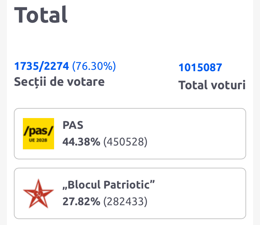This screenshot has width=260, height=225.
Task: Open the 1735/2274 polling stations count
Action: coord(42,66)
